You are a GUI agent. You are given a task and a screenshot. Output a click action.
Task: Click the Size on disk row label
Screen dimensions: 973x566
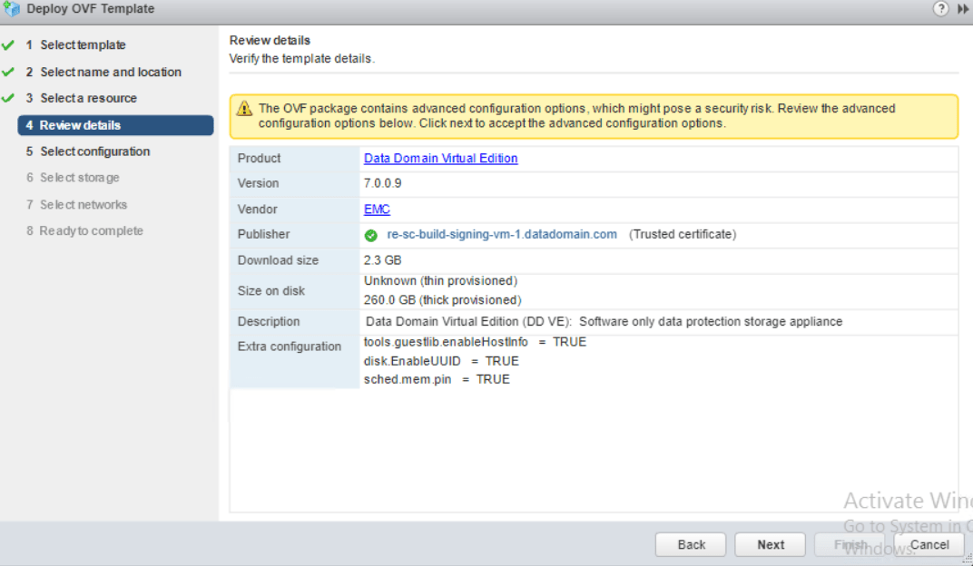click(x=271, y=291)
